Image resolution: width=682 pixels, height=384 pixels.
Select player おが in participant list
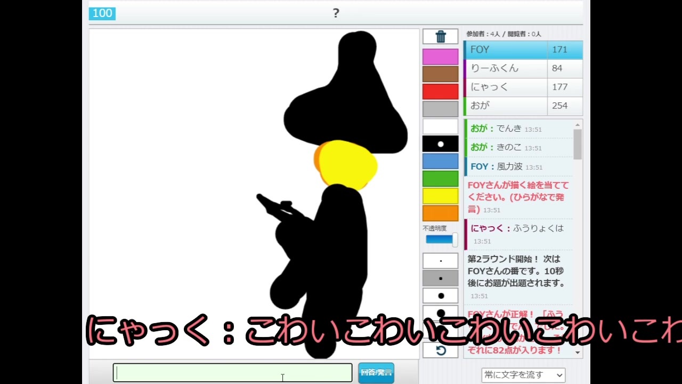(506, 106)
